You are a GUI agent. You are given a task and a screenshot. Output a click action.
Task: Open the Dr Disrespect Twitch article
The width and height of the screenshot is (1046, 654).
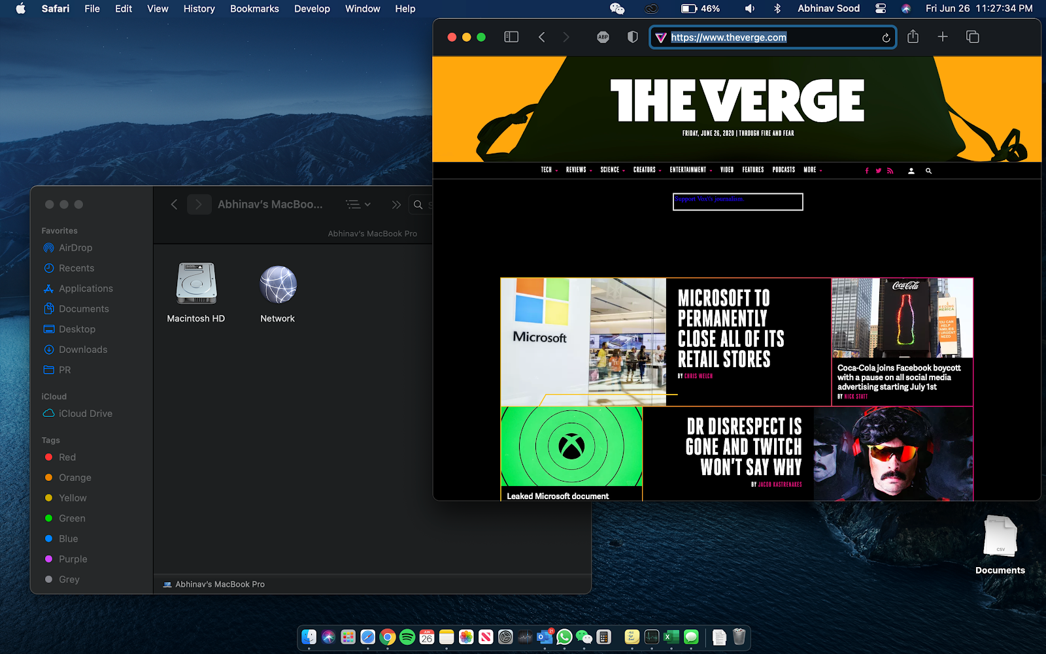coord(744,447)
